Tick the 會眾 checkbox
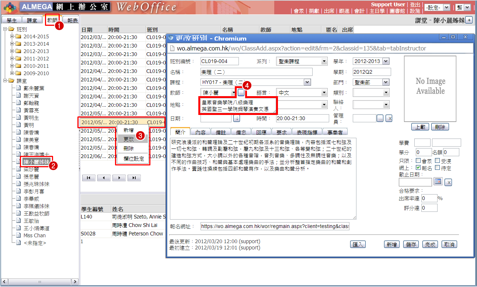The width and height of the screenshot is (477, 287). coord(418,161)
